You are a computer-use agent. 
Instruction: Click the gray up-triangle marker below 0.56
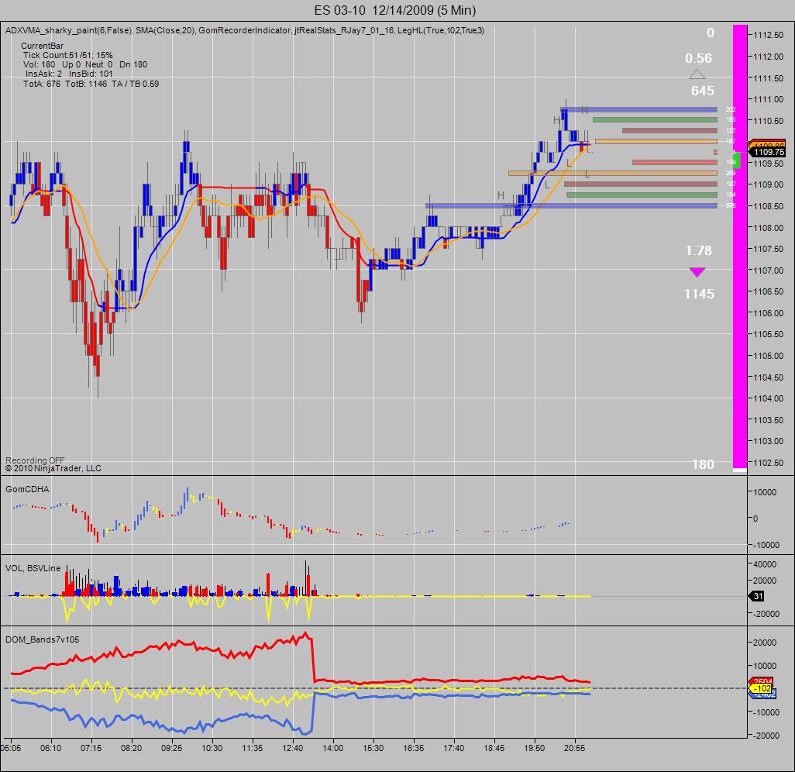697,74
